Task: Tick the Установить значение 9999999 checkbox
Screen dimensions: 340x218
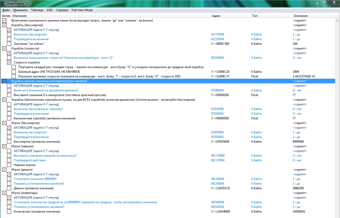Action: coord(9,179)
